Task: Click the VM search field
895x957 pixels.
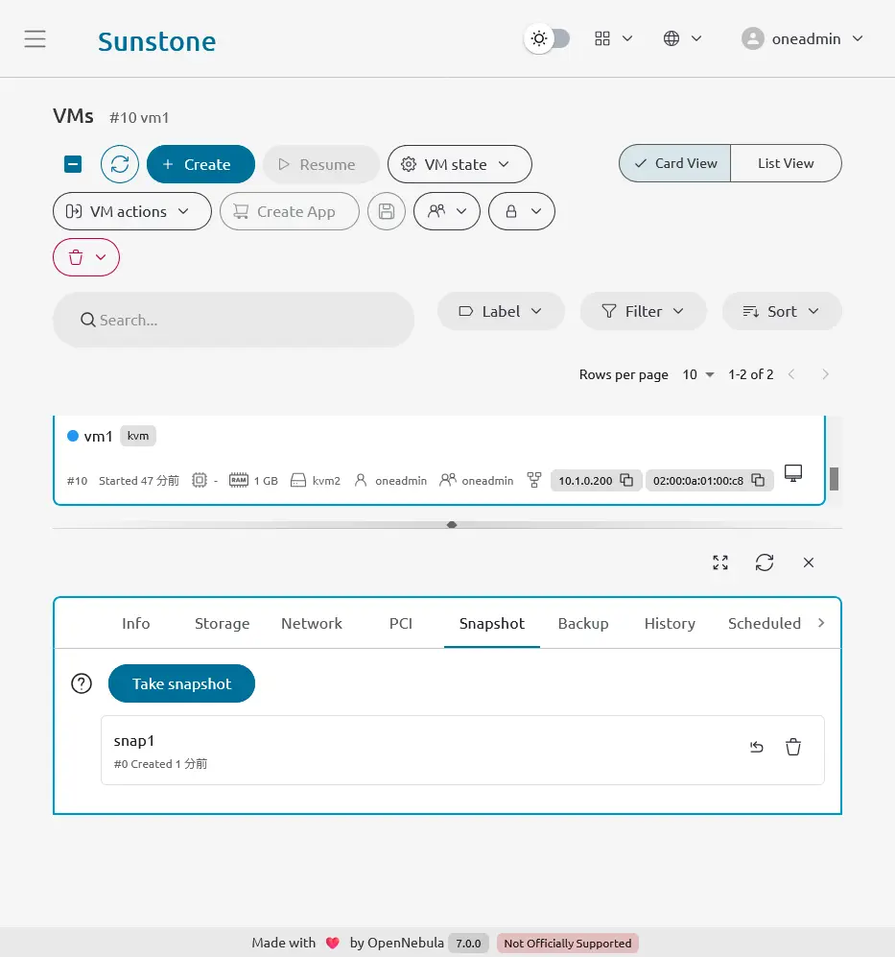Action: point(233,320)
